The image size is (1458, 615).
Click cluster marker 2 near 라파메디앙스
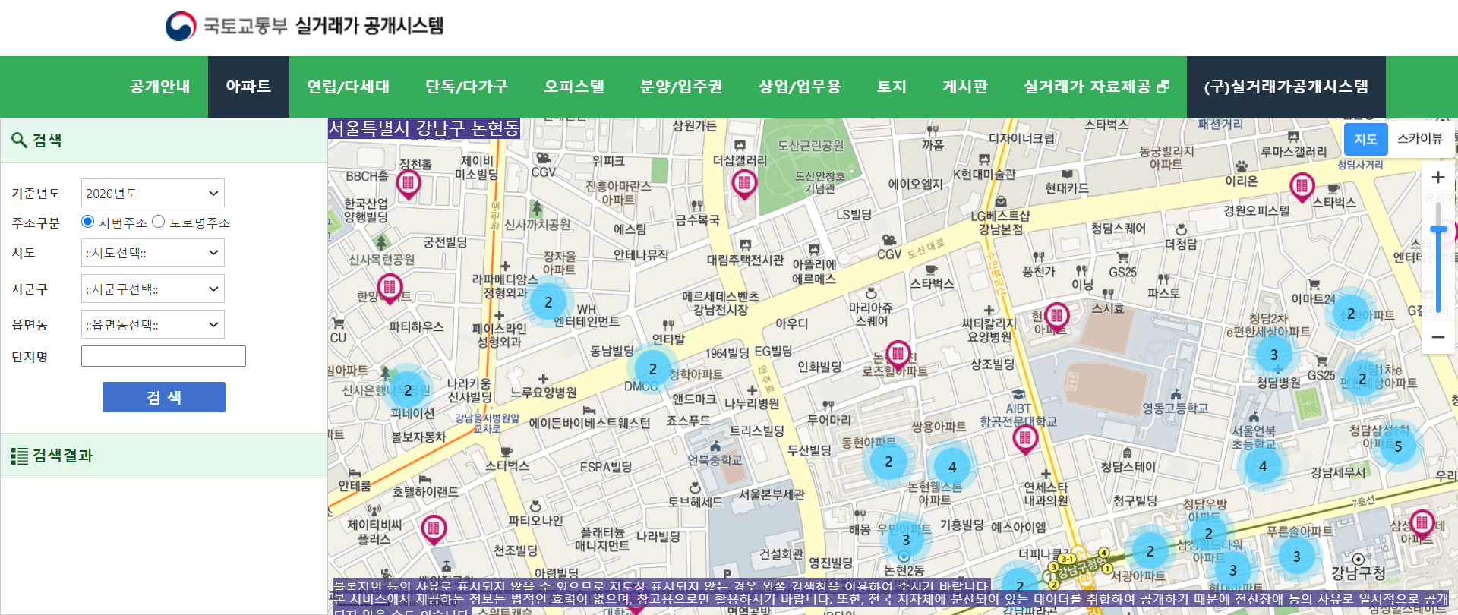[548, 302]
